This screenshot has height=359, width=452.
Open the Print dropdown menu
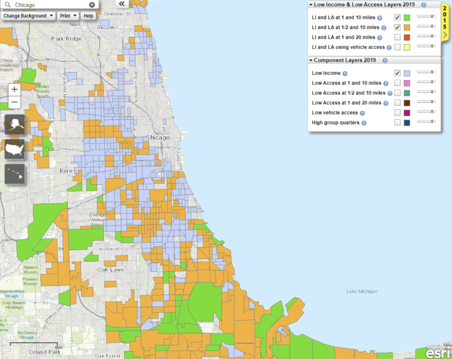(68, 16)
